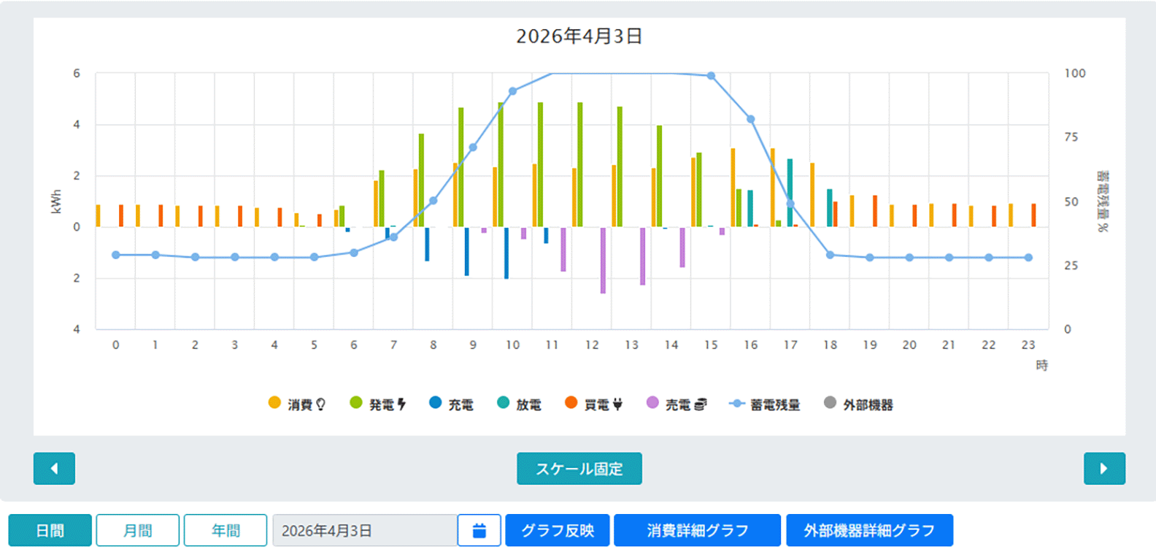This screenshot has height=560, width=1156.
Task: Click the 2026年4月3日 date input field
Action: pyautogui.click(x=365, y=531)
